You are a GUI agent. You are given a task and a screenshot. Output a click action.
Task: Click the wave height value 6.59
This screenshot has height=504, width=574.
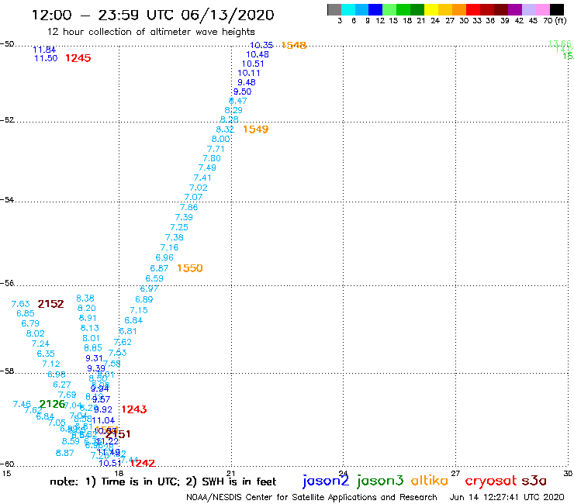point(154,278)
